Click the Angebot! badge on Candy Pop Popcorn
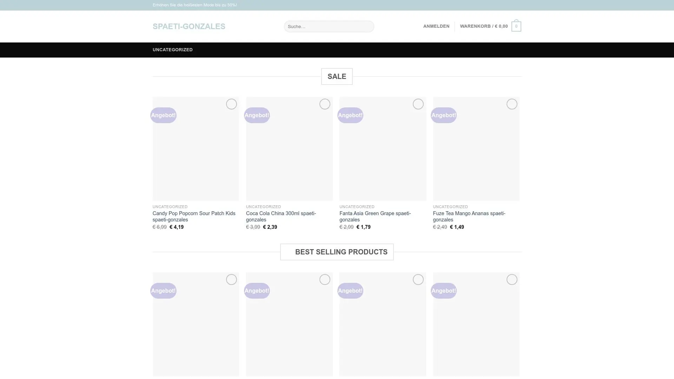The width and height of the screenshot is (674, 379). click(x=163, y=115)
